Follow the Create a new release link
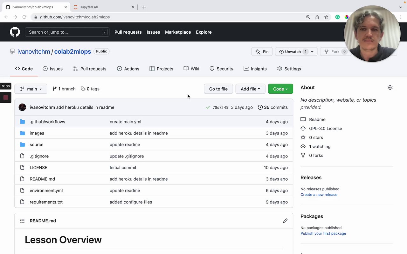The image size is (407, 254). pos(319,195)
